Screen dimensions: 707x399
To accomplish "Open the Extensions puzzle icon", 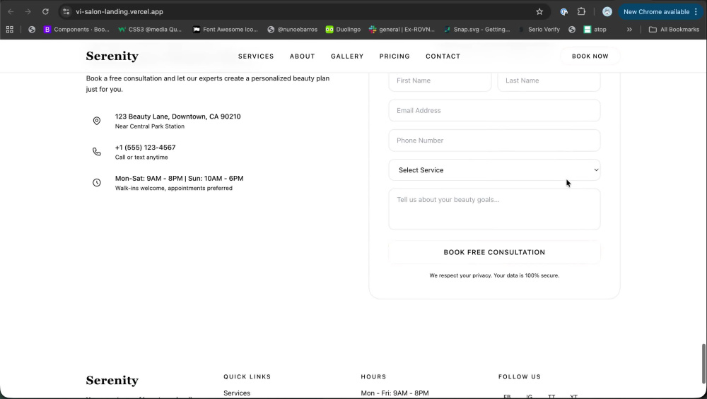I will tap(581, 12).
